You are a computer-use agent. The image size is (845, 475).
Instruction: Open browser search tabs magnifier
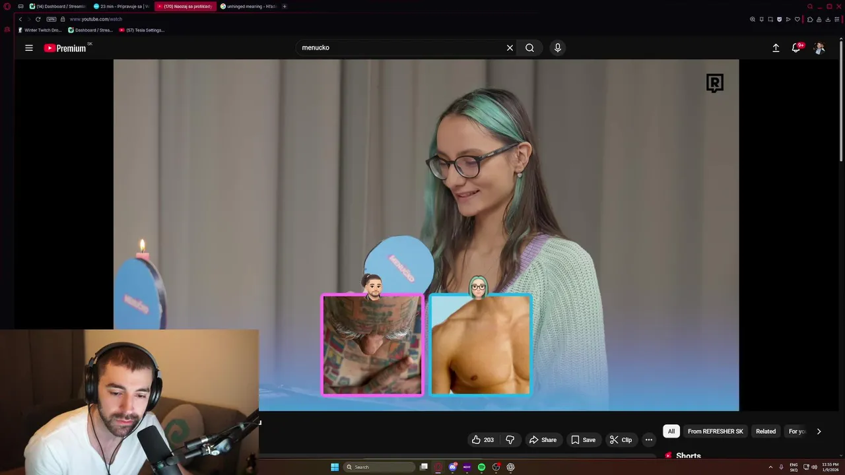810,6
